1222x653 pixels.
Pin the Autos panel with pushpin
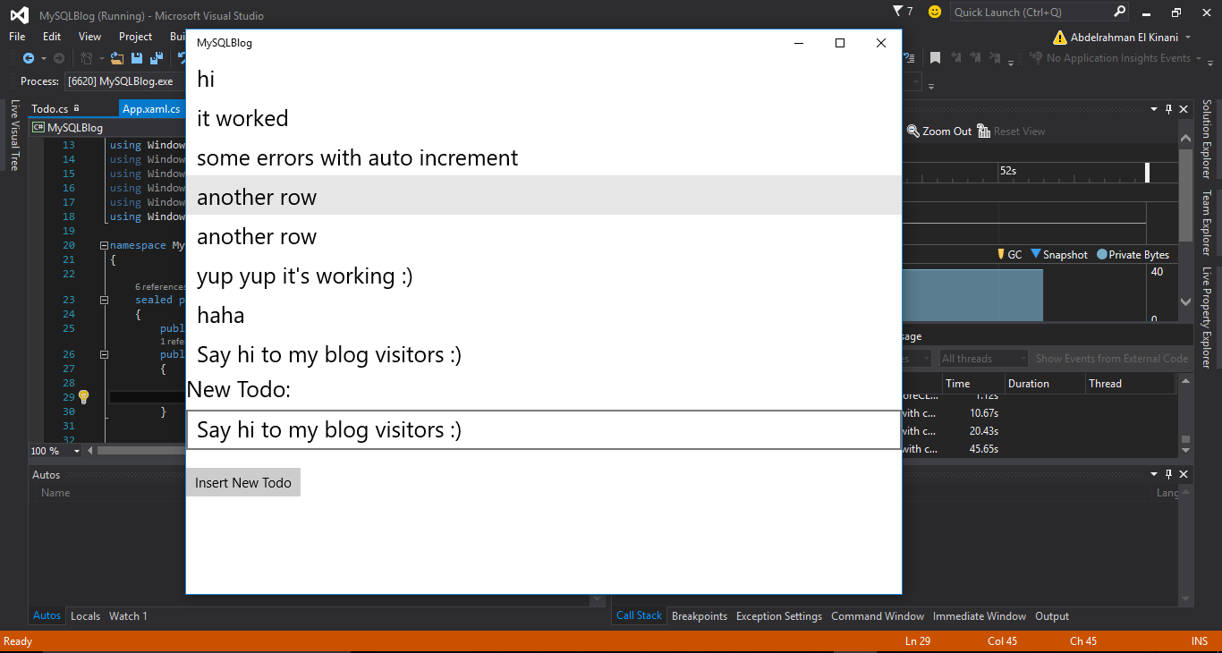[1168, 474]
